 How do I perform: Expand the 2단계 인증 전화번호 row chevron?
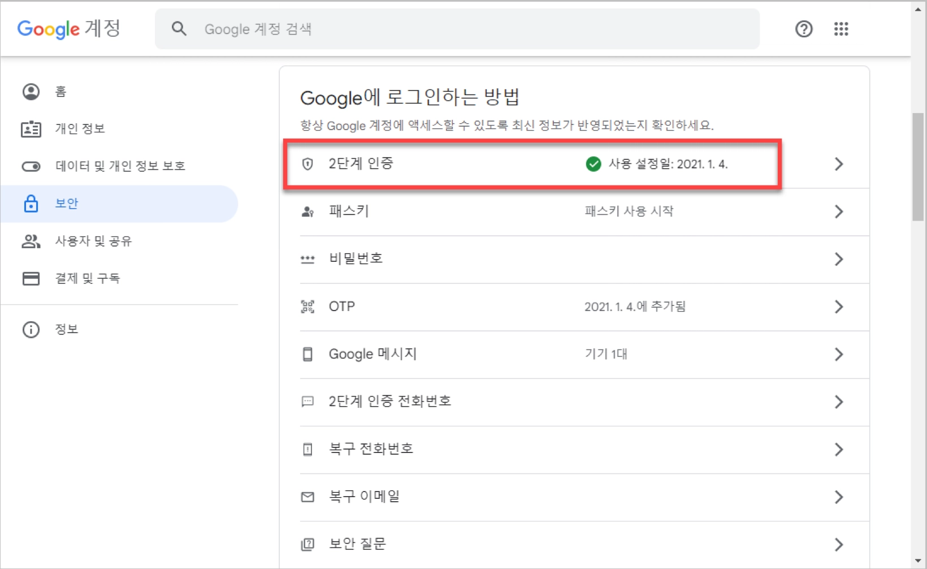point(839,402)
